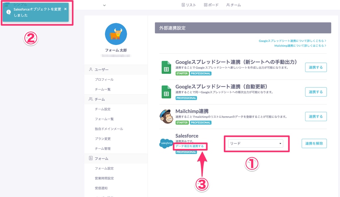The width and height of the screenshot is (340, 197).
Task: Click the Salesforce cloud logo
Action: (166, 143)
